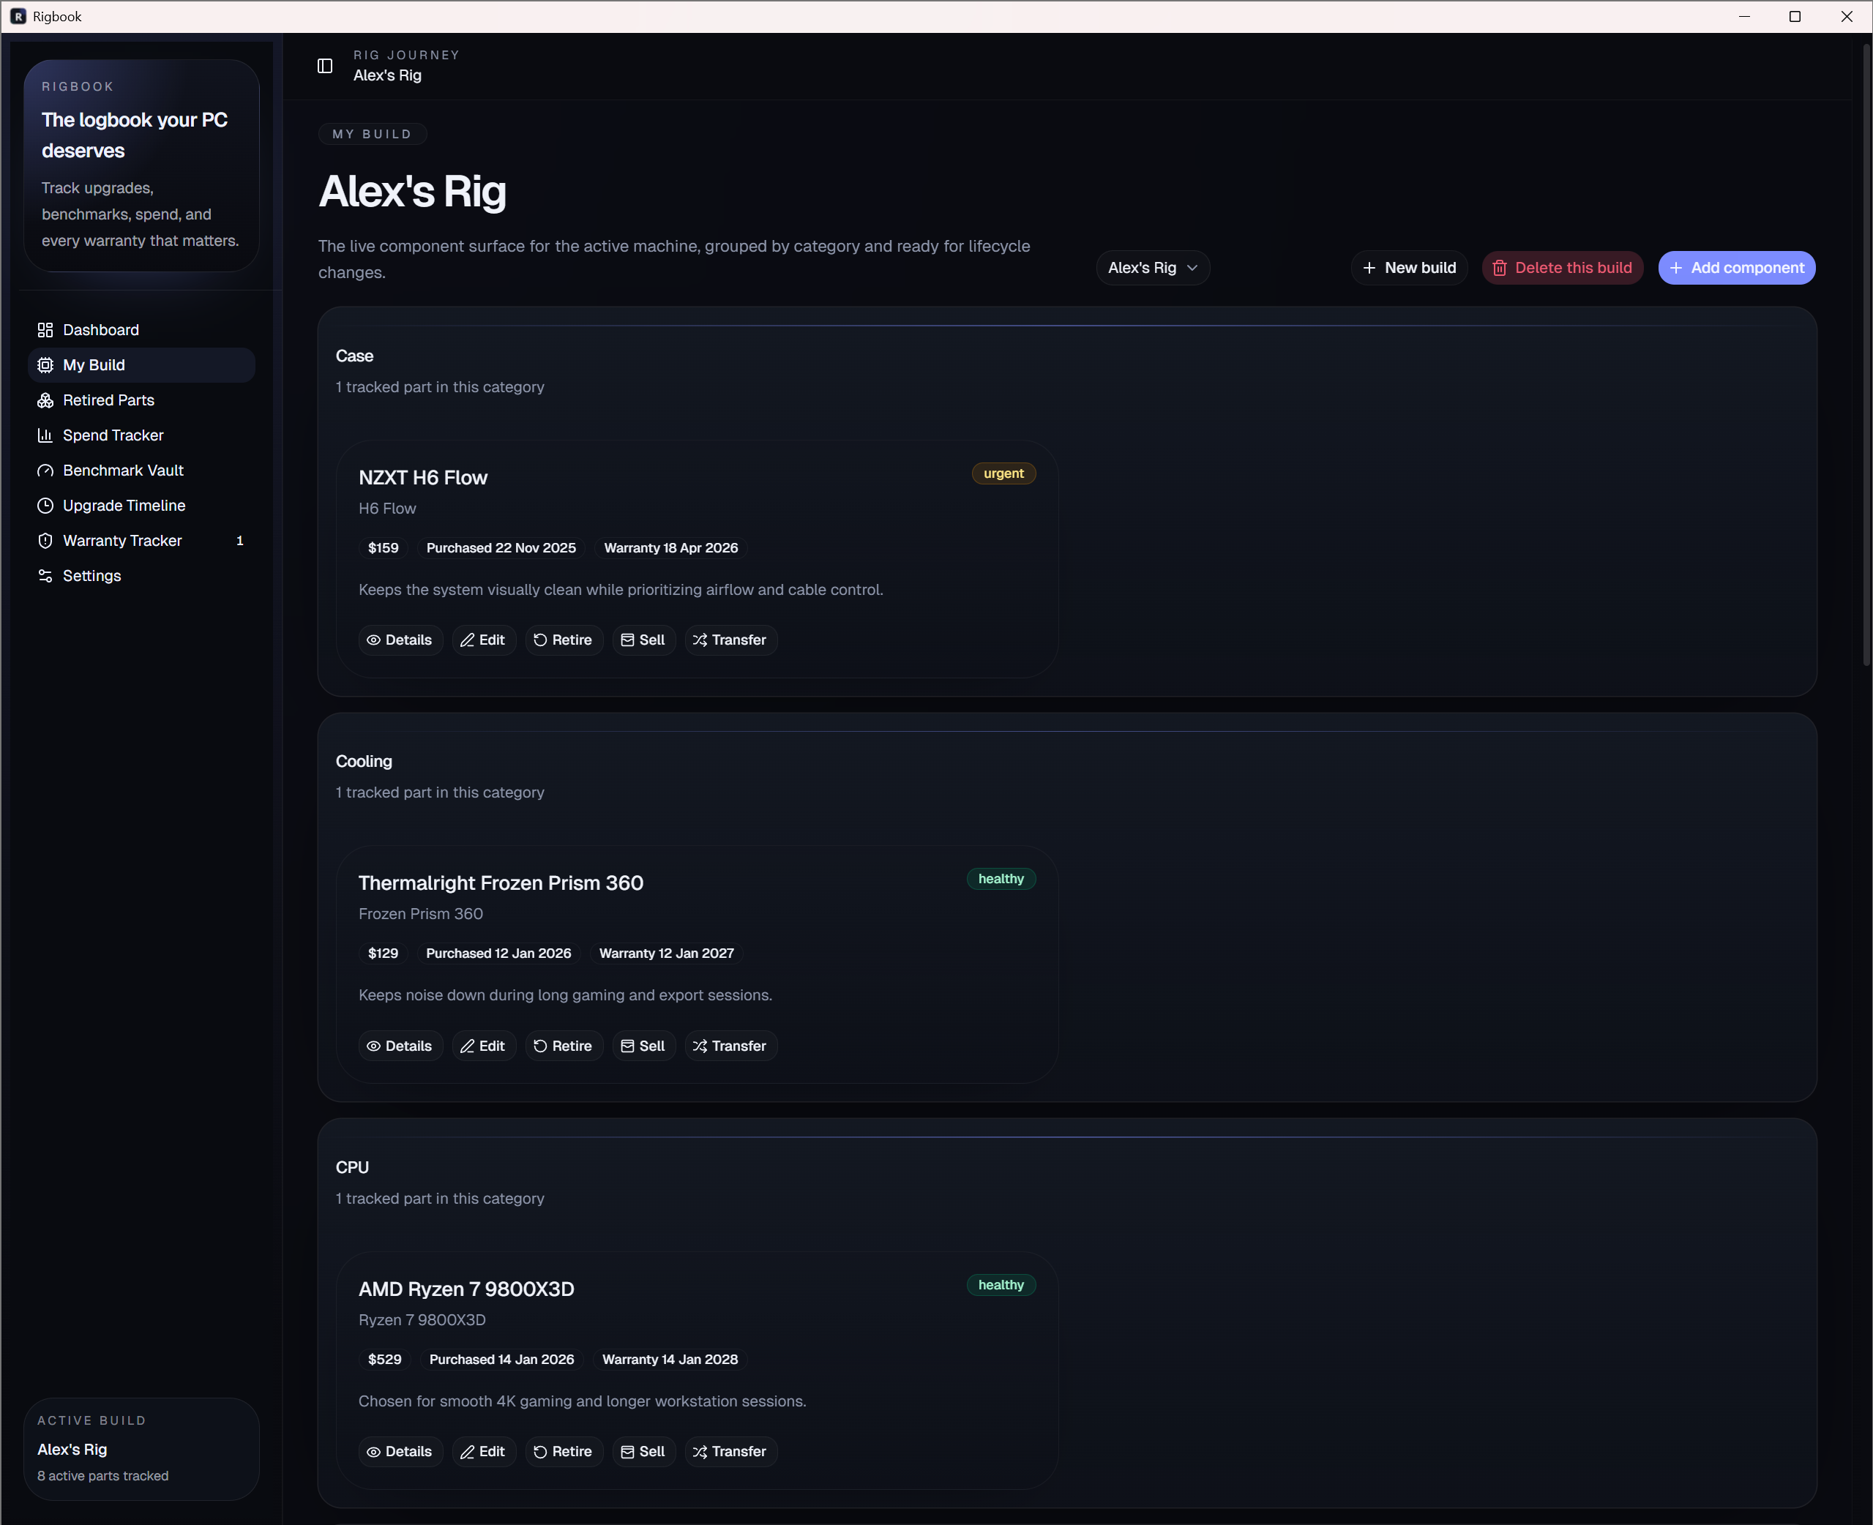The height and width of the screenshot is (1525, 1873).
Task: View details of NZXT H6 Flow
Action: pyautogui.click(x=400, y=640)
